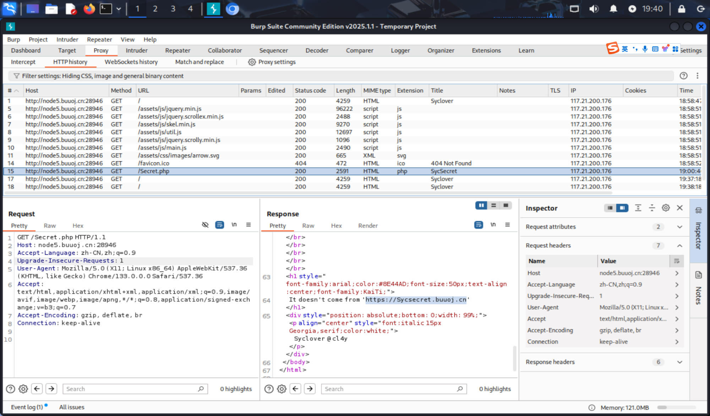Viewport: 710px width, 416px height.
Task: Select the /Secret.php history row
Action: point(153,171)
